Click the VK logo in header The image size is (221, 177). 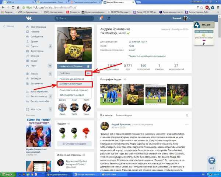tap(29, 18)
